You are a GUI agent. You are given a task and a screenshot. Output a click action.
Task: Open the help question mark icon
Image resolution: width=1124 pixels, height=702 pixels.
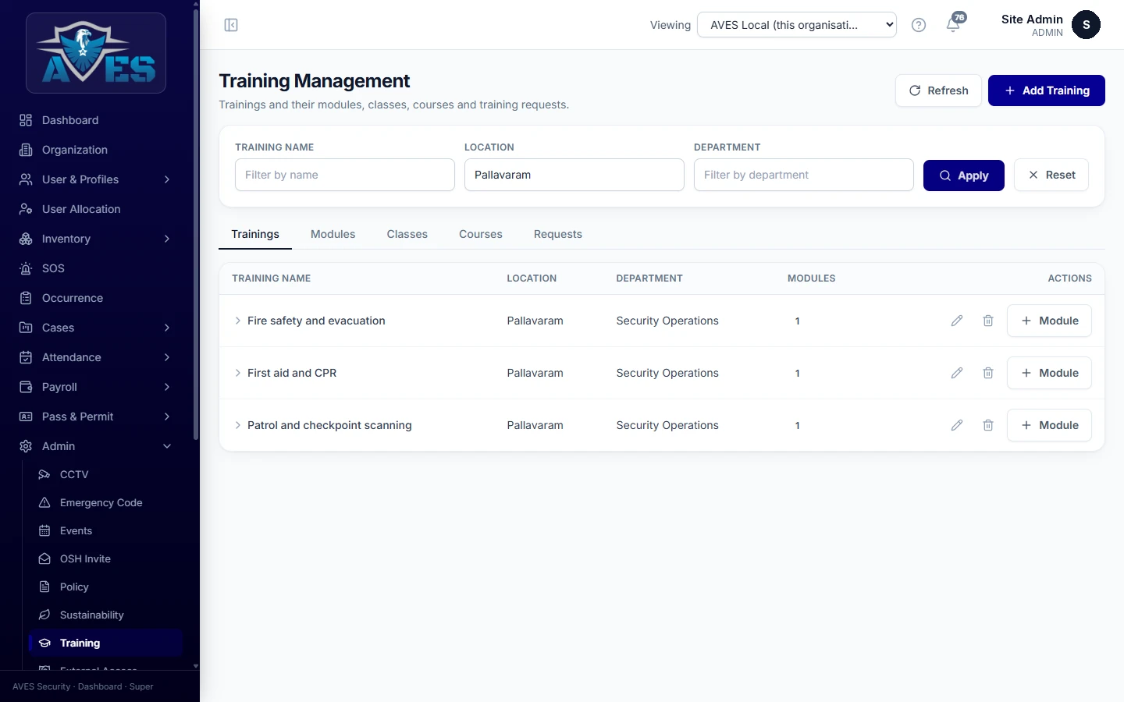[919, 25]
